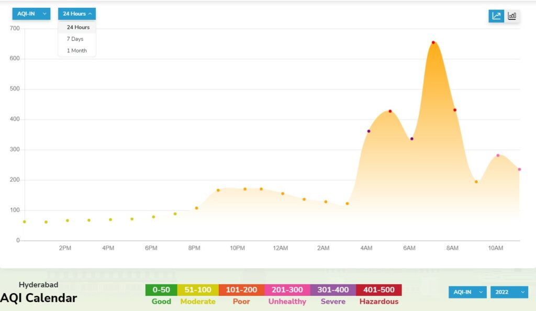Click the orange data point at 8PM
Viewport: 536px width, 311px height.
click(x=197, y=208)
